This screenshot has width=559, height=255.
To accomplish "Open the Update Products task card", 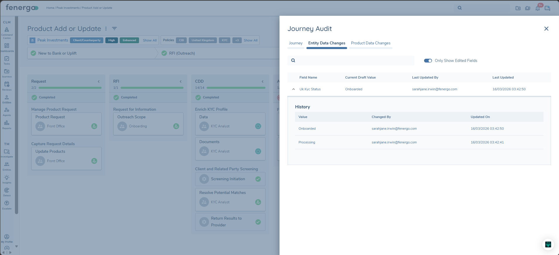I will click(66, 158).
